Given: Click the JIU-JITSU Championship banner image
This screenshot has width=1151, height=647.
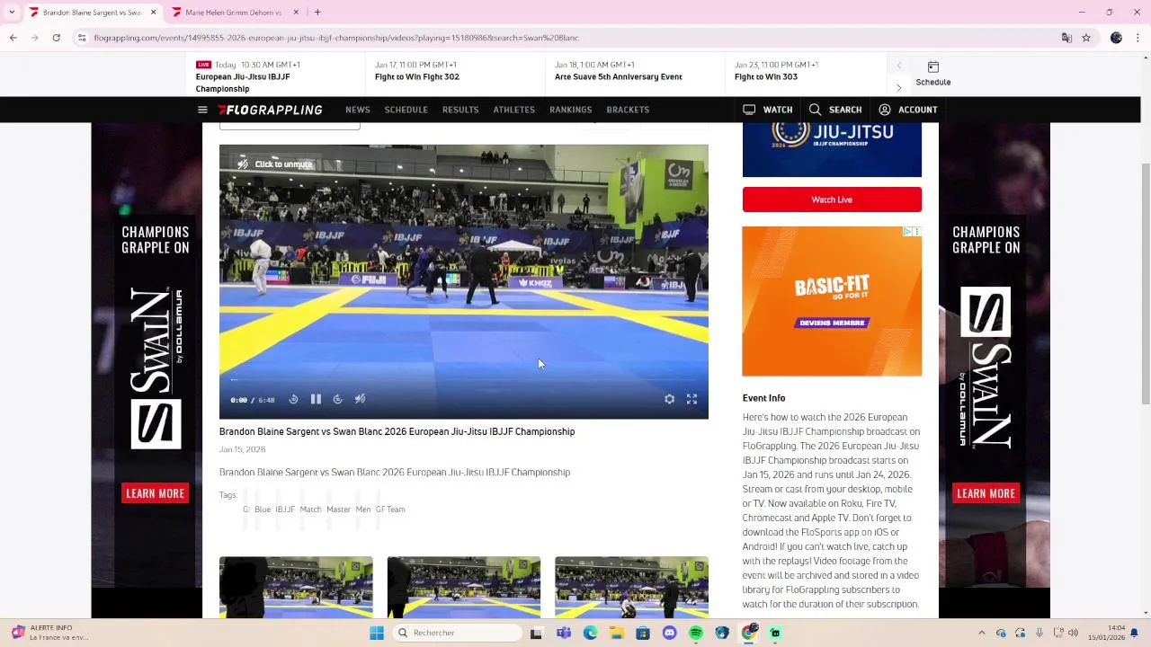Looking at the screenshot, I should pos(832,150).
